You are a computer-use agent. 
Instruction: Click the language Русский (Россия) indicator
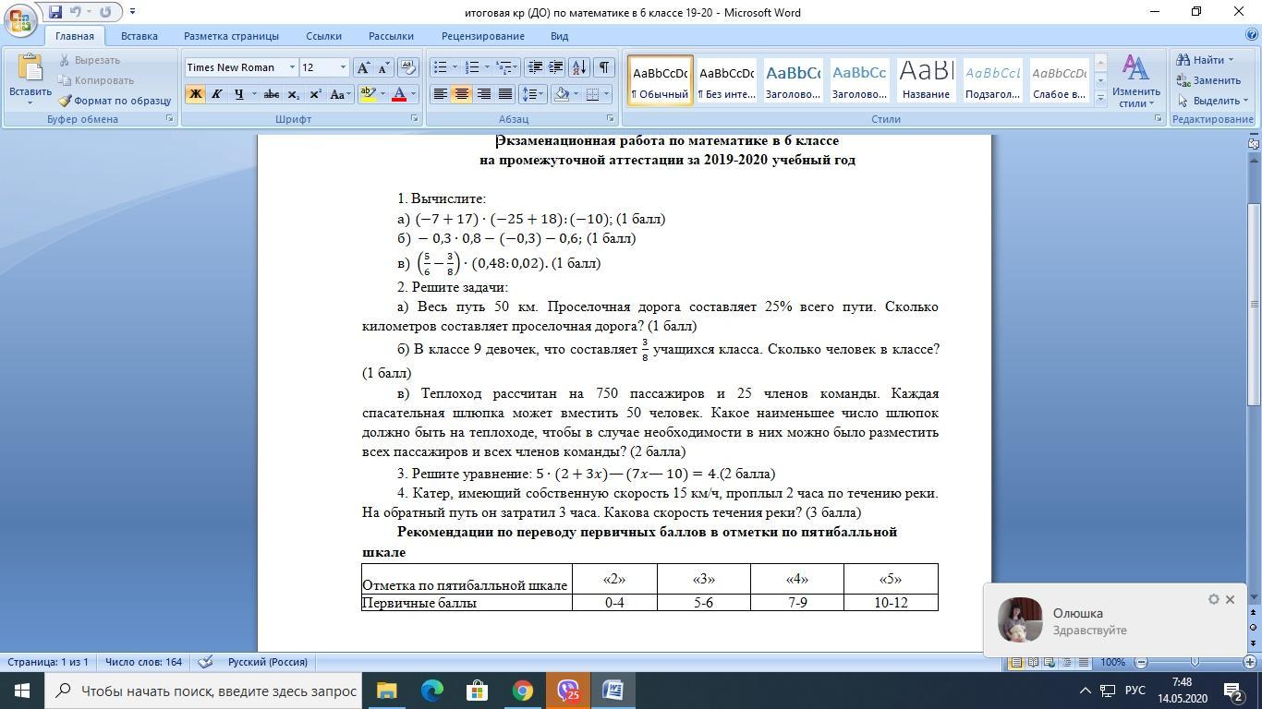268,662
